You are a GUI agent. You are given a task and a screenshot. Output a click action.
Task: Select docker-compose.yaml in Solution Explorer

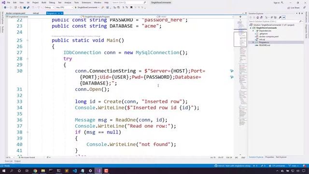pyautogui.click(x=269, y=37)
